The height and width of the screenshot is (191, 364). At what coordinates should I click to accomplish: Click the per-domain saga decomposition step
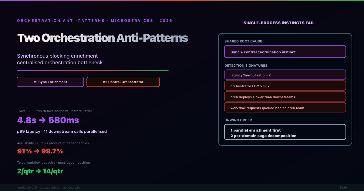[263, 136]
